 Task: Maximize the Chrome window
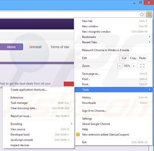tap(141, 2)
